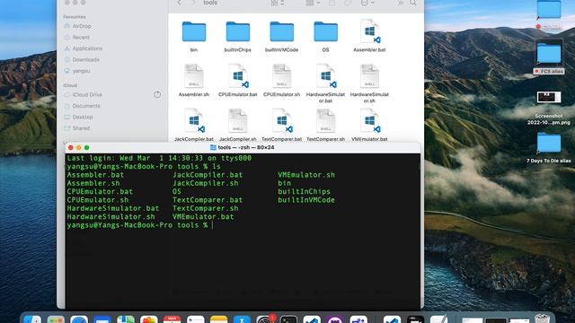Click the Terminal title bar folder proxy icon
This screenshot has height=323, width=575.
point(213,147)
